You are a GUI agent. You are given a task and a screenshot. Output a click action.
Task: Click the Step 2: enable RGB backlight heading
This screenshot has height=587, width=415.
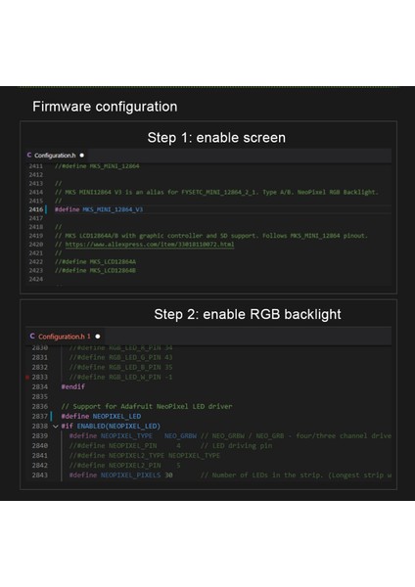[248, 314]
